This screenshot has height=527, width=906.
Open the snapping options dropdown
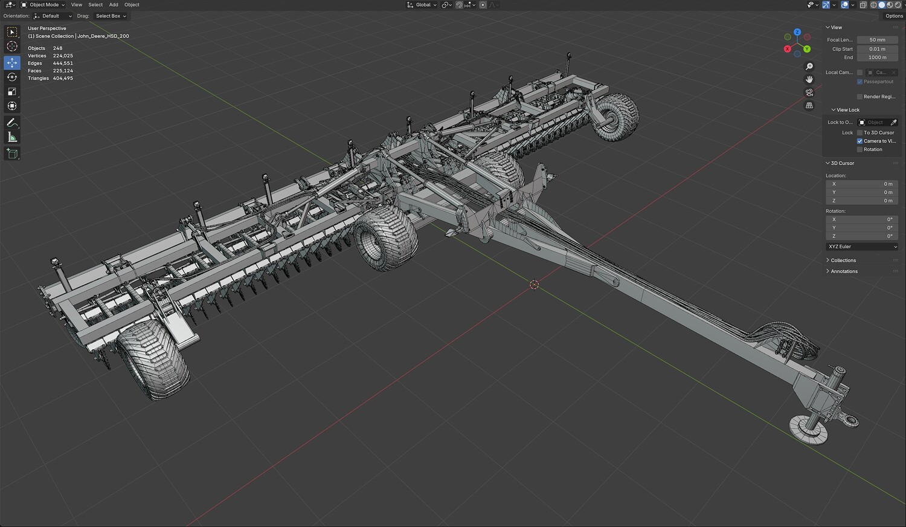click(470, 5)
